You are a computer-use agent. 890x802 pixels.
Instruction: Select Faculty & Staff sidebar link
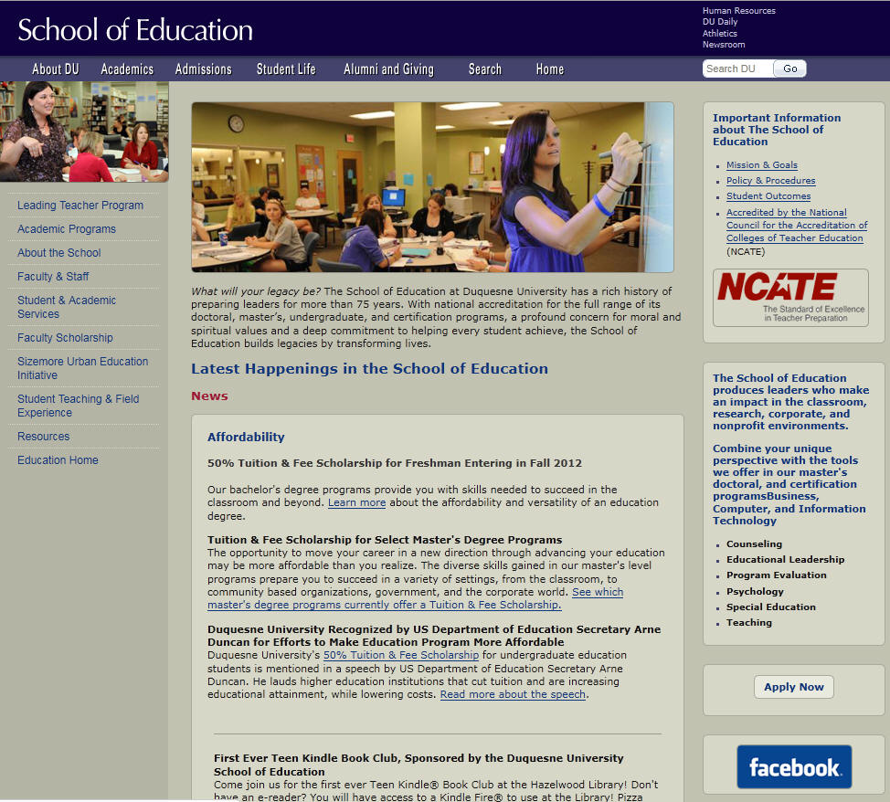coord(53,277)
